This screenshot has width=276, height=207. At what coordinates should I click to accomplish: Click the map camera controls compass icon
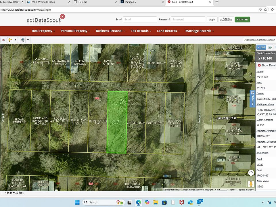click(251, 173)
